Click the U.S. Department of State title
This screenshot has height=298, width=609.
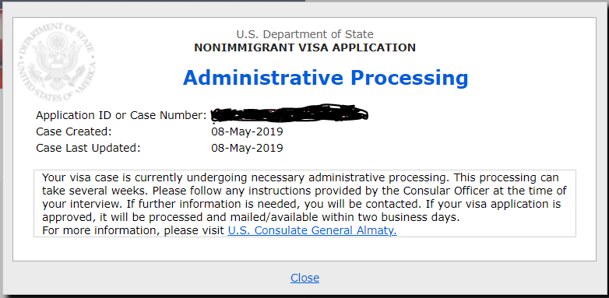tap(304, 34)
